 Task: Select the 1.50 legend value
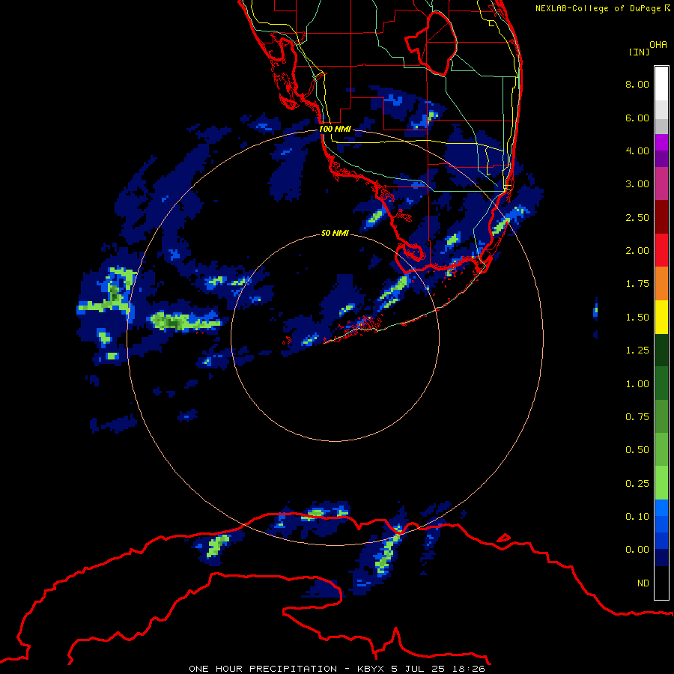(x=637, y=318)
